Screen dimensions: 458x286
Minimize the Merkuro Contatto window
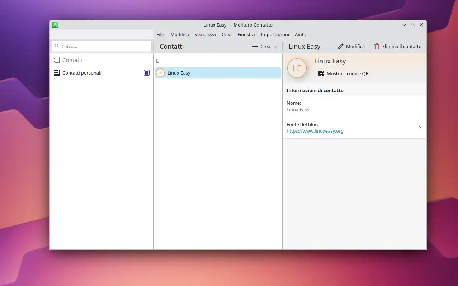(404, 25)
